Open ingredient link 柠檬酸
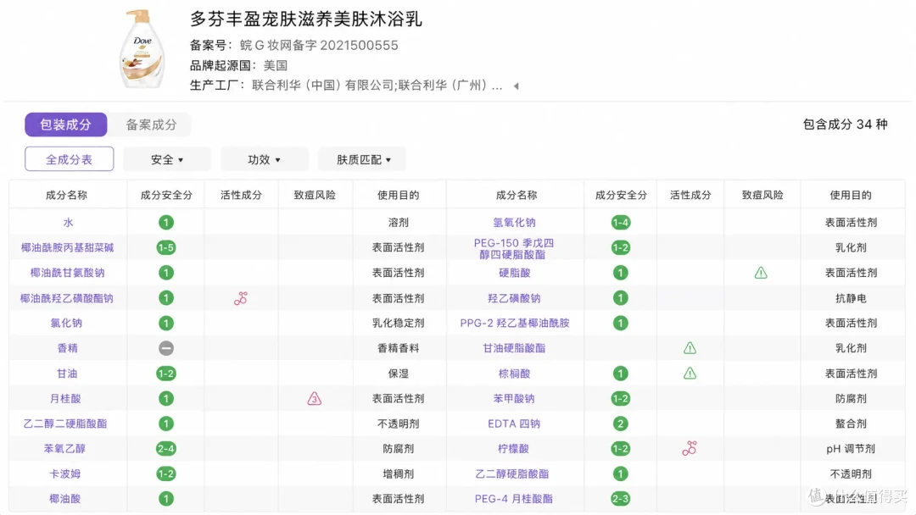The height and width of the screenshot is (515, 916). click(513, 449)
